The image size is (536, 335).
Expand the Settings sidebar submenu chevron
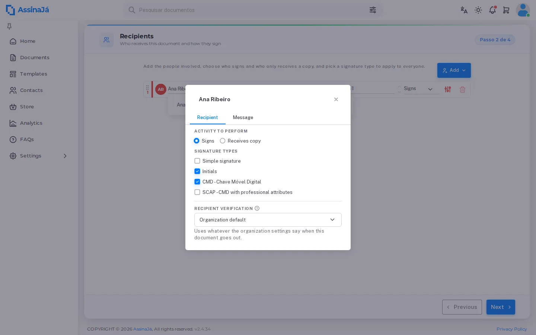(x=65, y=156)
